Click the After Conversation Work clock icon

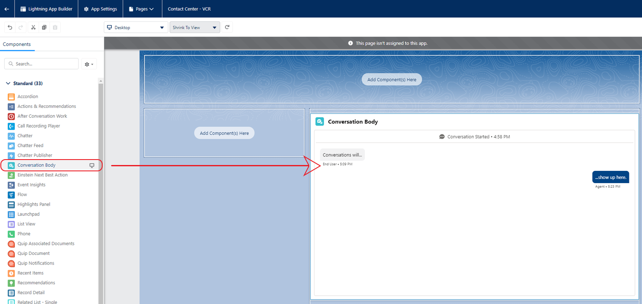[x=11, y=116]
